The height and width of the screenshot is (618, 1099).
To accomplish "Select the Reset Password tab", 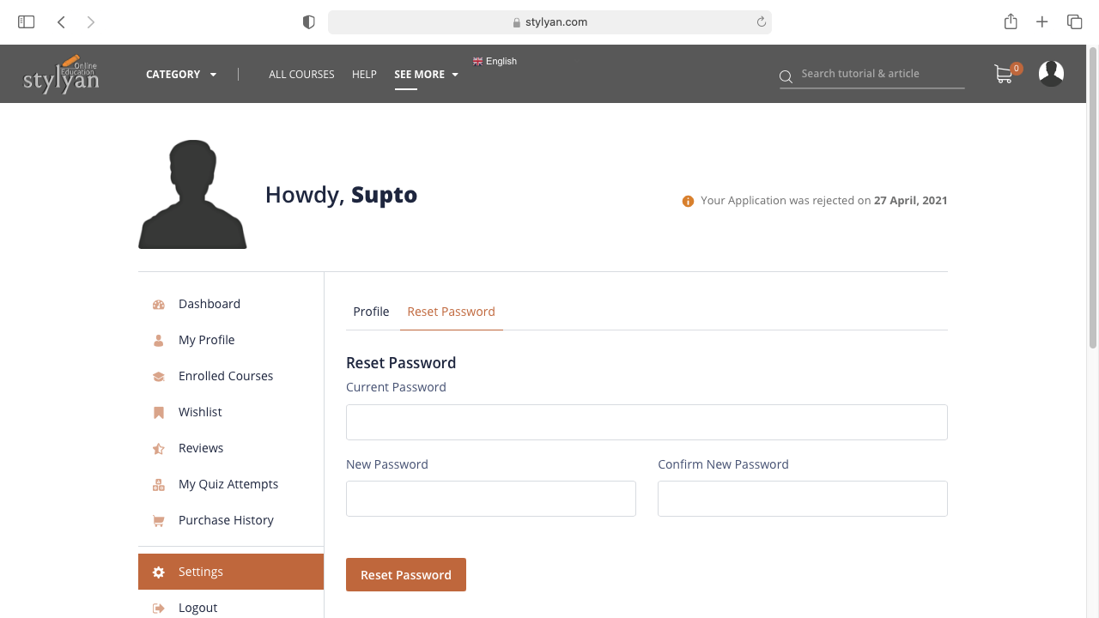I will [x=451, y=312].
